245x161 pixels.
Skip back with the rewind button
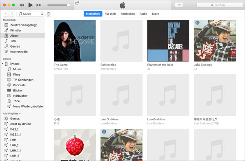[x=22, y=5]
